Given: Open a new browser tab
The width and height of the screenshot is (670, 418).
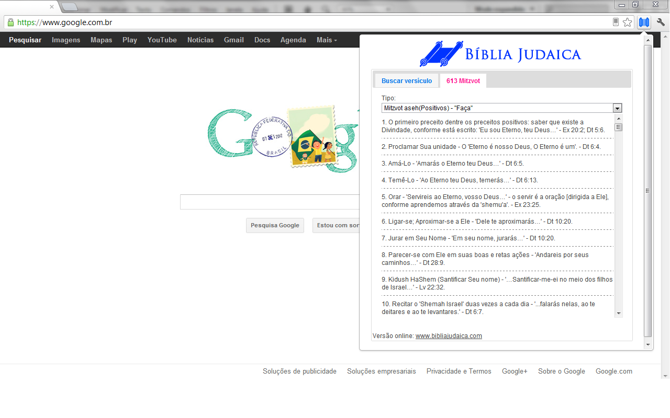Looking at the screenshot, I should click(70, 7).
